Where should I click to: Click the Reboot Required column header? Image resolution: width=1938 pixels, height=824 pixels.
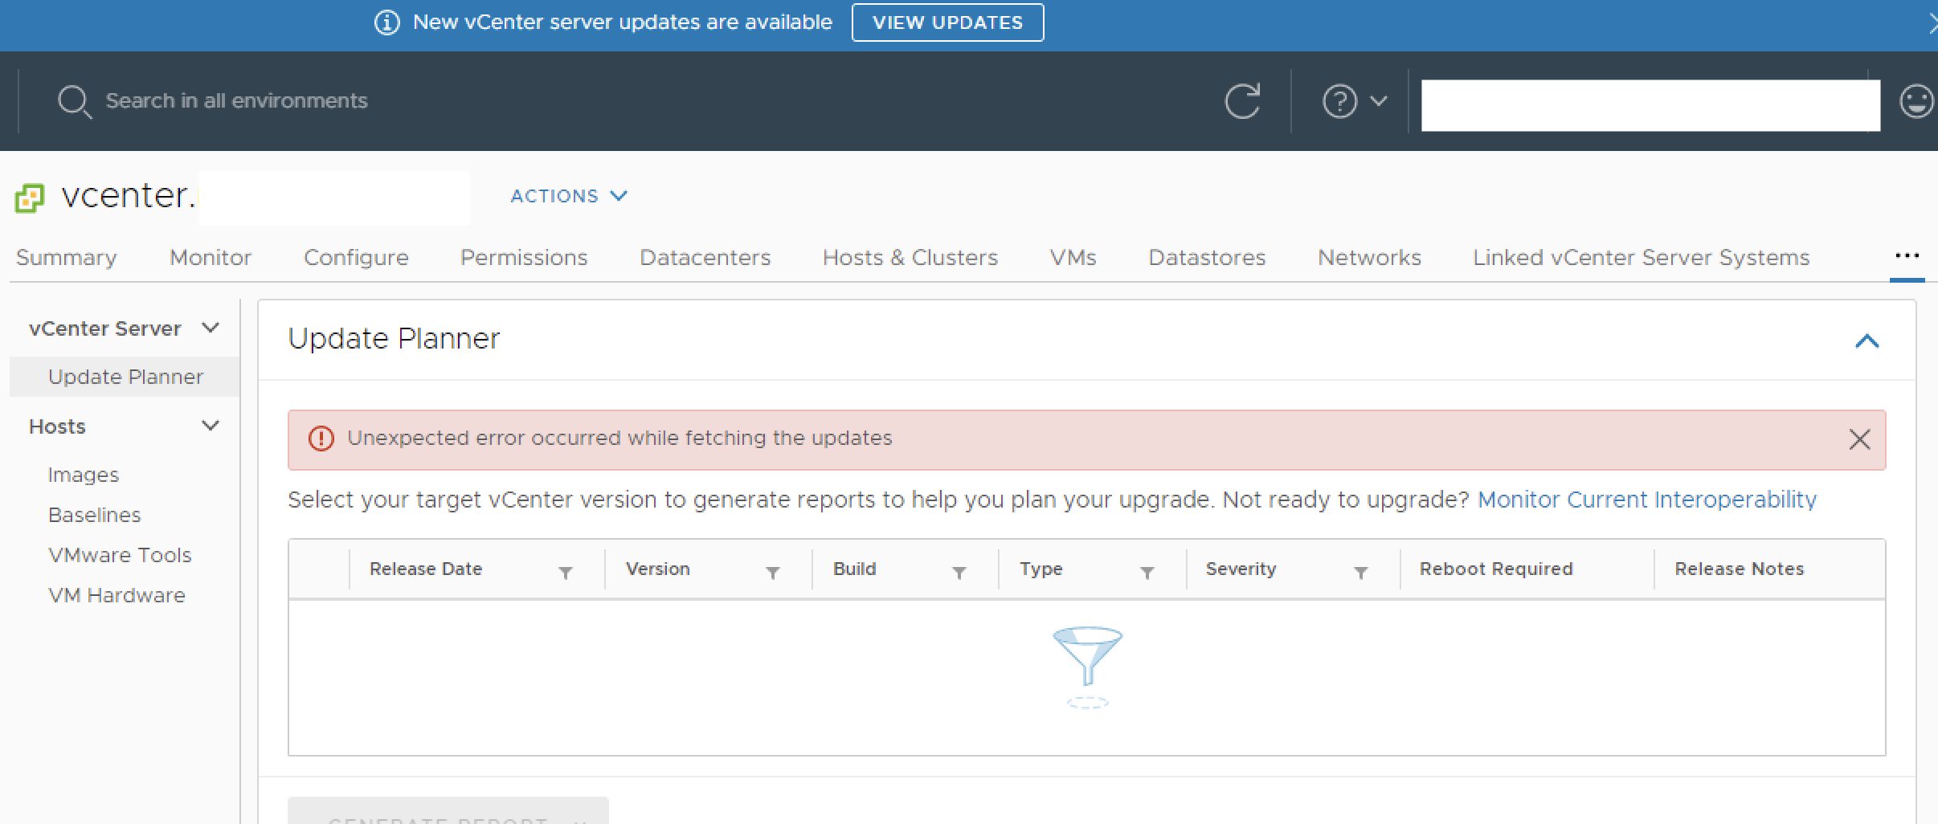(1496, 569)
